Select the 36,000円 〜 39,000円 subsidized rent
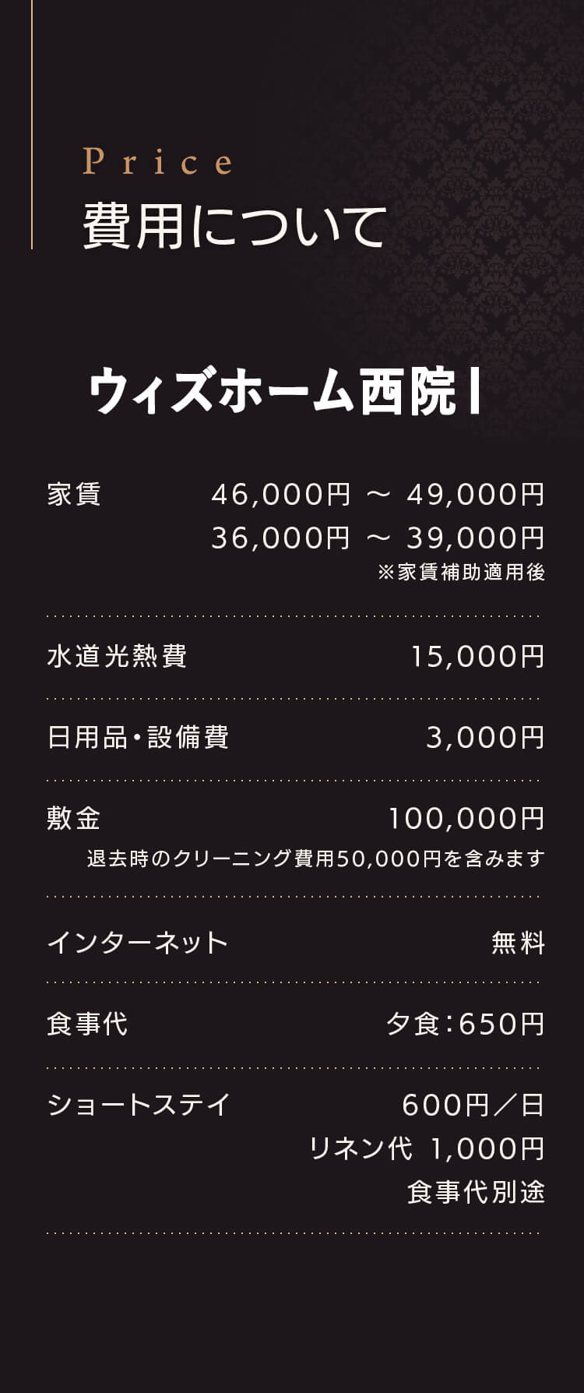The height and width of the screenshot is (1393, 584). coord(378,538)
